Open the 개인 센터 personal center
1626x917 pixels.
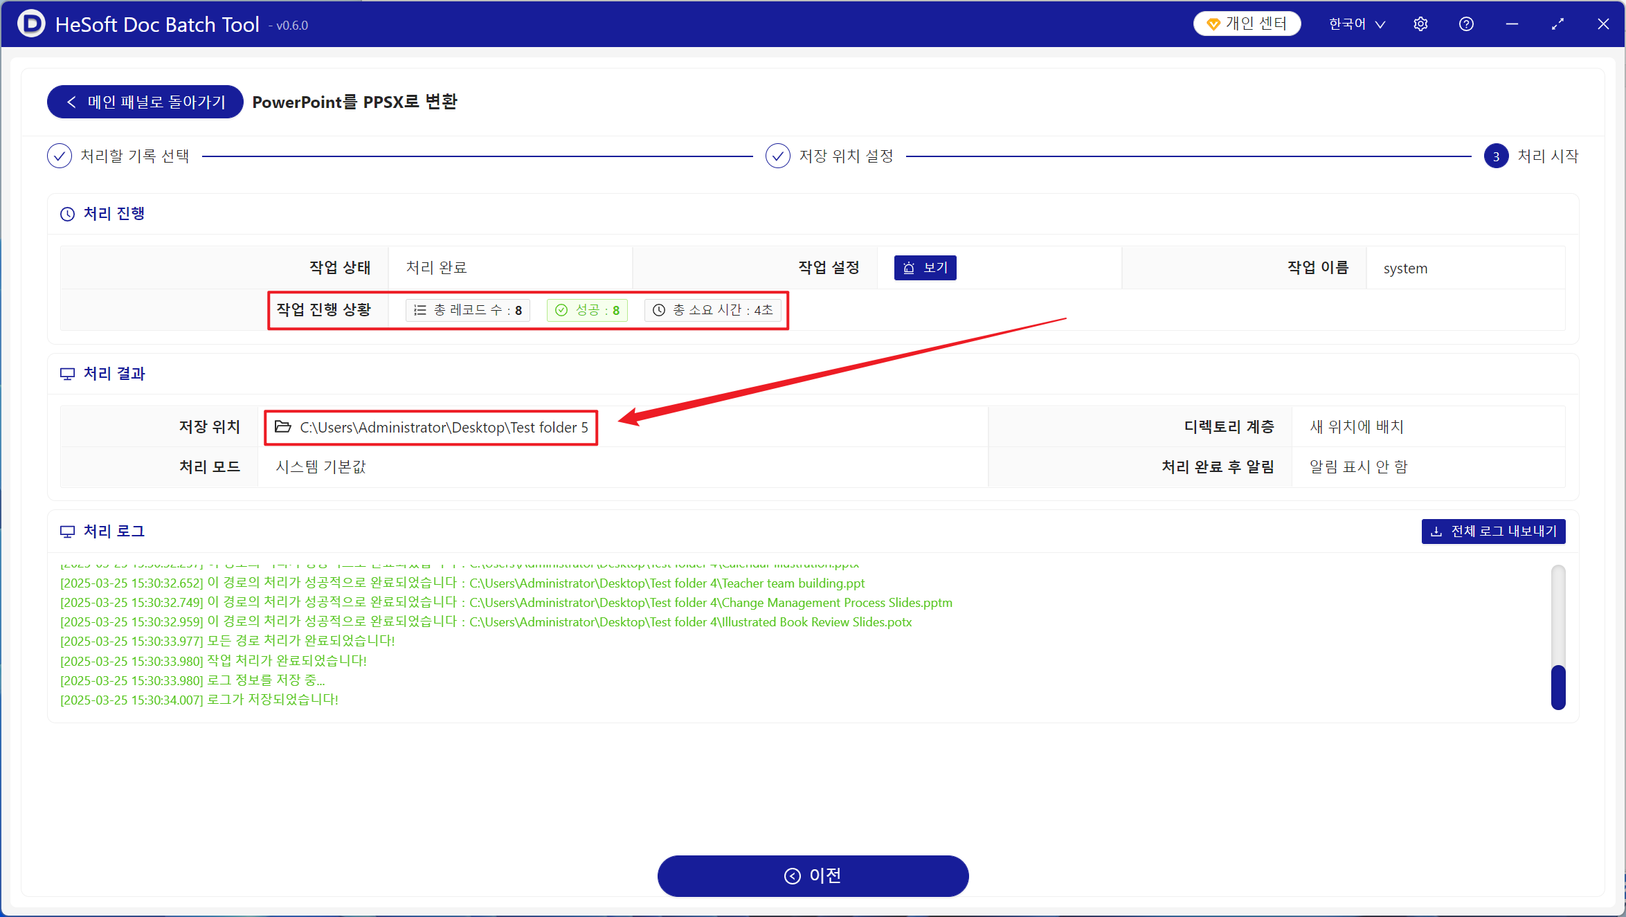coord(1247,24)
